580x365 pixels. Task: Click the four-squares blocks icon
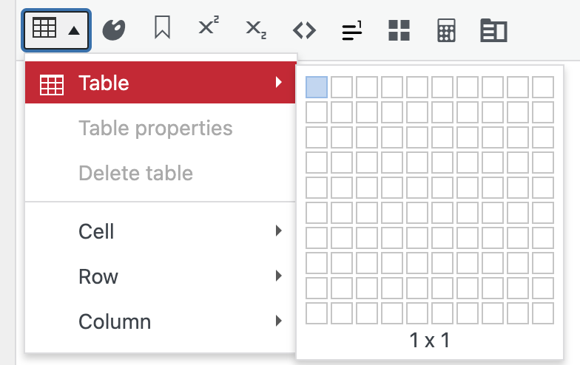click(399, 30)
